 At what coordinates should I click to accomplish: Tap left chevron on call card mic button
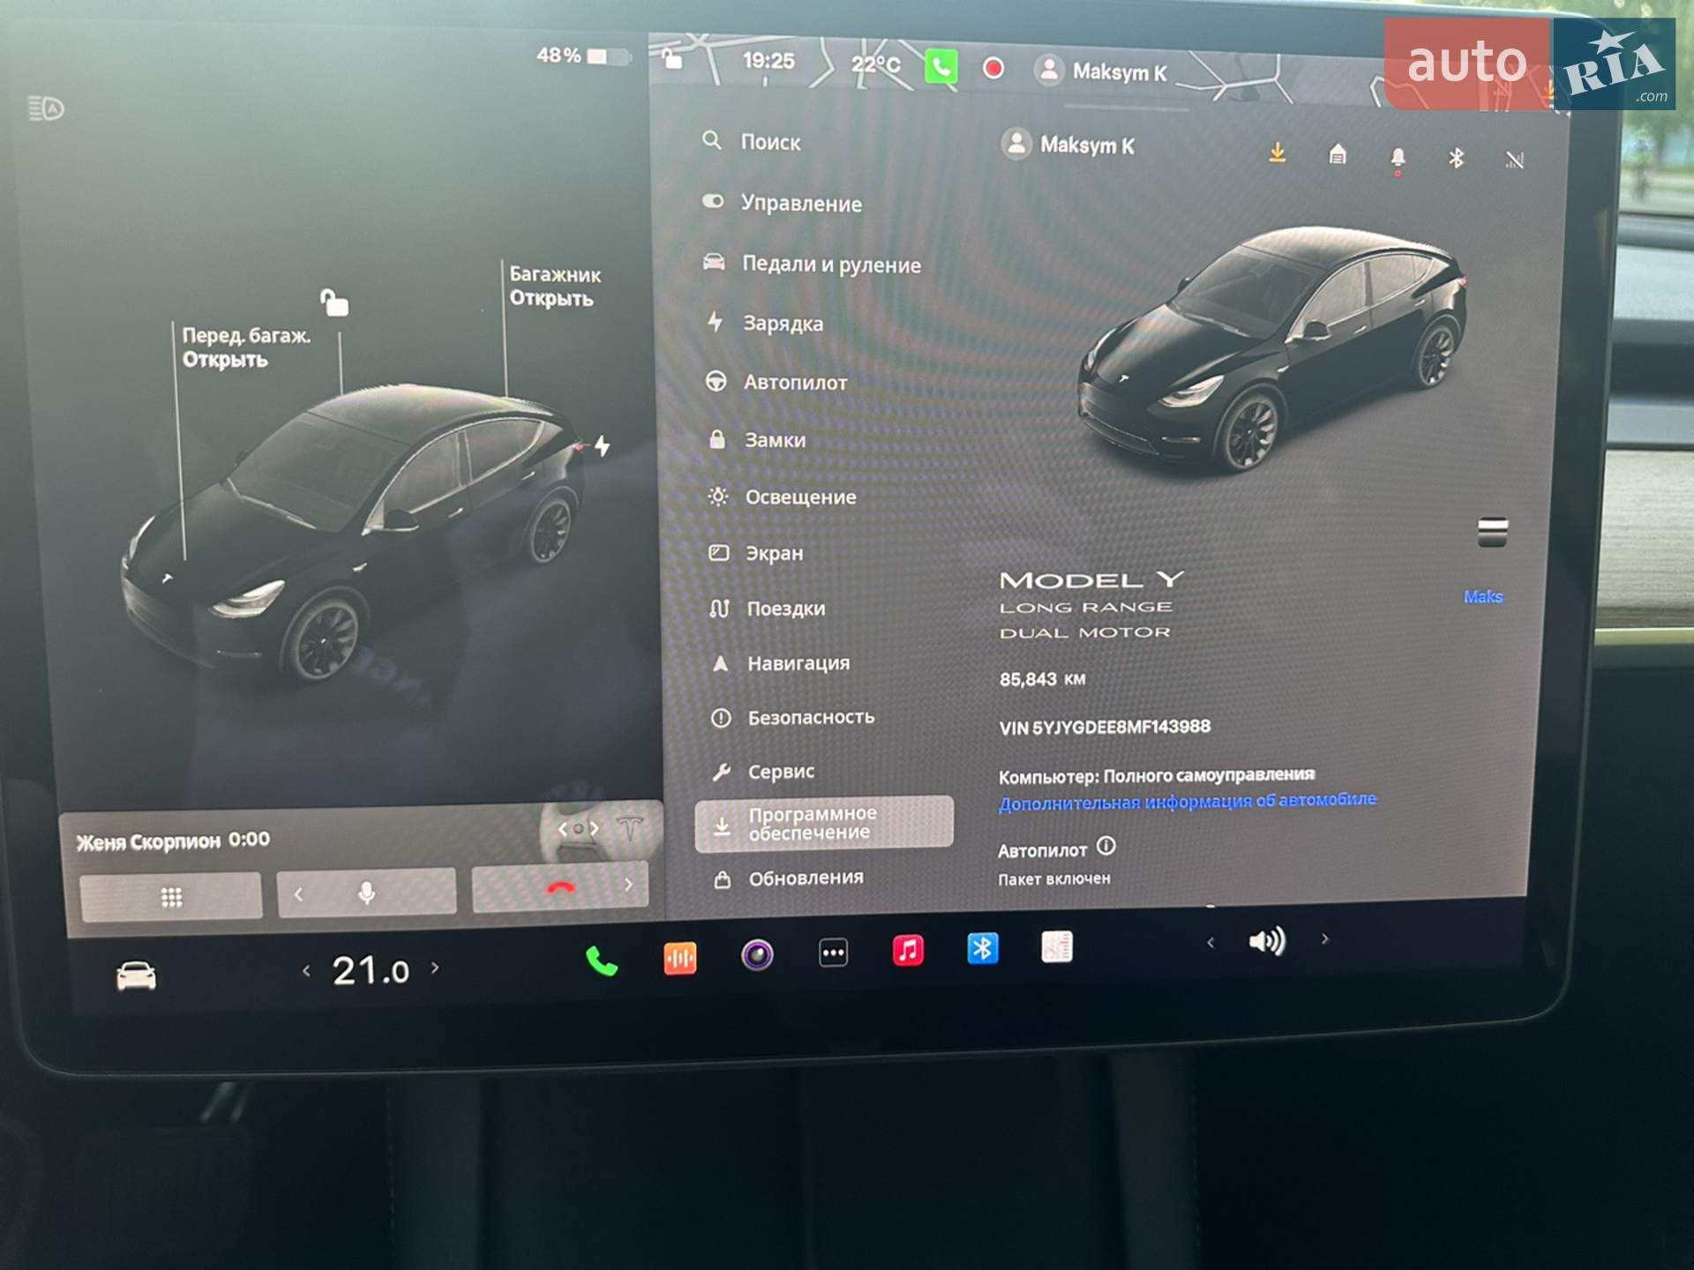tap(299, 894)
